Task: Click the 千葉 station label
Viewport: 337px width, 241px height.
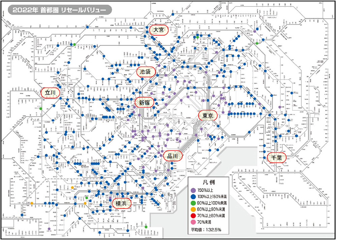Action: point(277,157)
